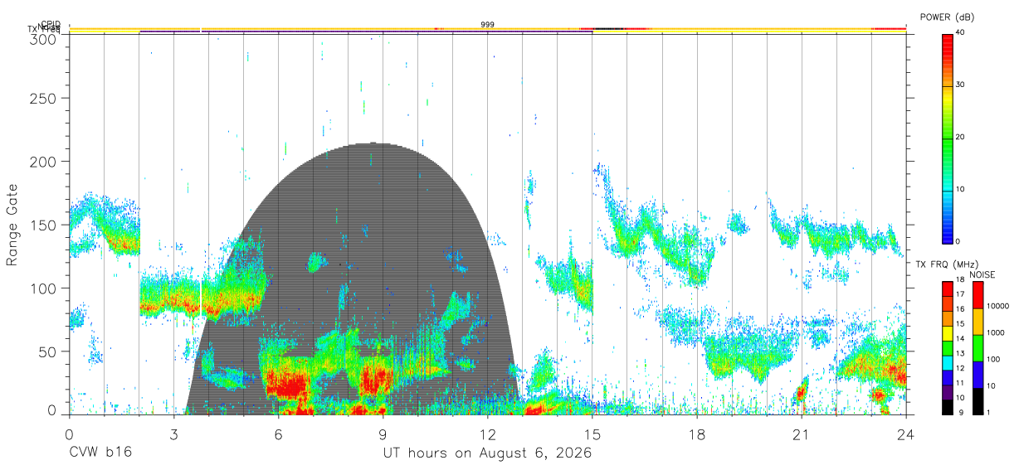Pick the black NOISE bar segment between 1 and 10
This screenshot has height=470, width=1019.
977,401
